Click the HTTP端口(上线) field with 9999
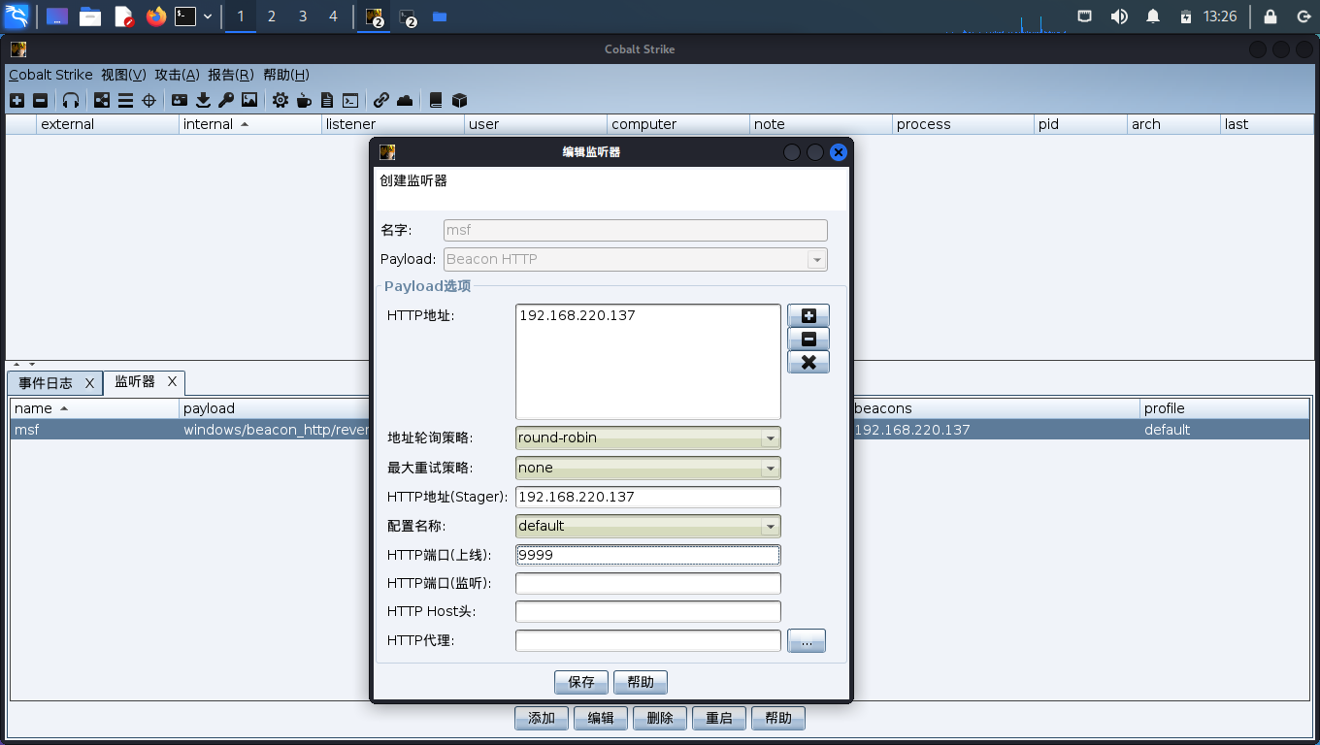The height and width of the screenshot is (745, 1320). pos(648,555)
